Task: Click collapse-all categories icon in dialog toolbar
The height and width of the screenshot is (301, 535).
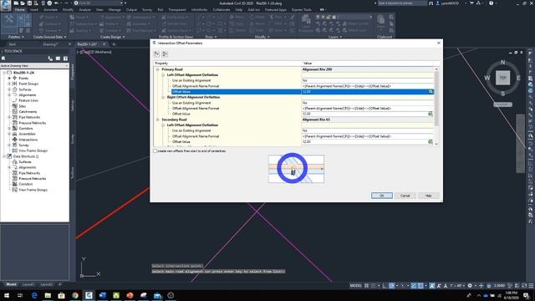Action: (165, 54)
